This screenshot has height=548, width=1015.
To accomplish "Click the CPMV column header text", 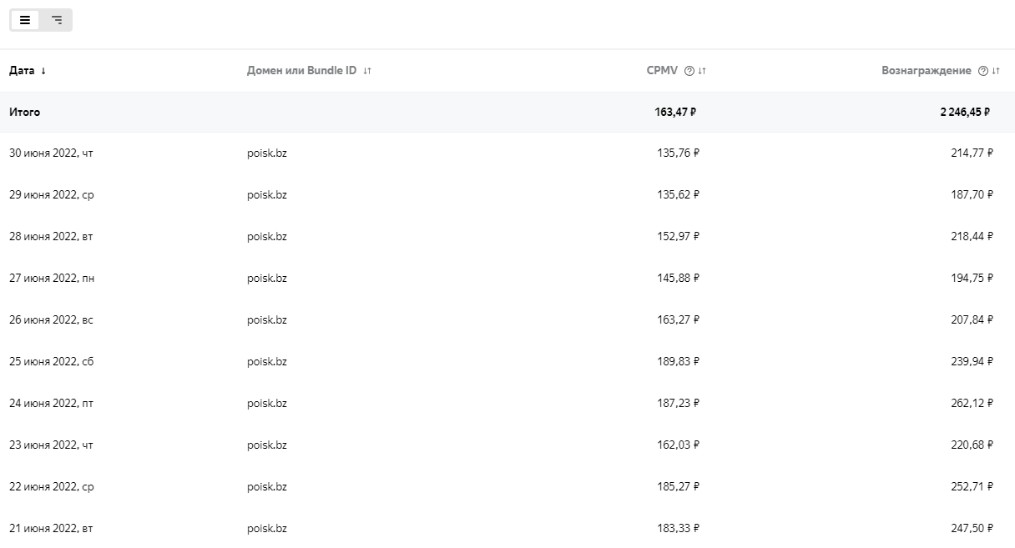I will 662,71.
